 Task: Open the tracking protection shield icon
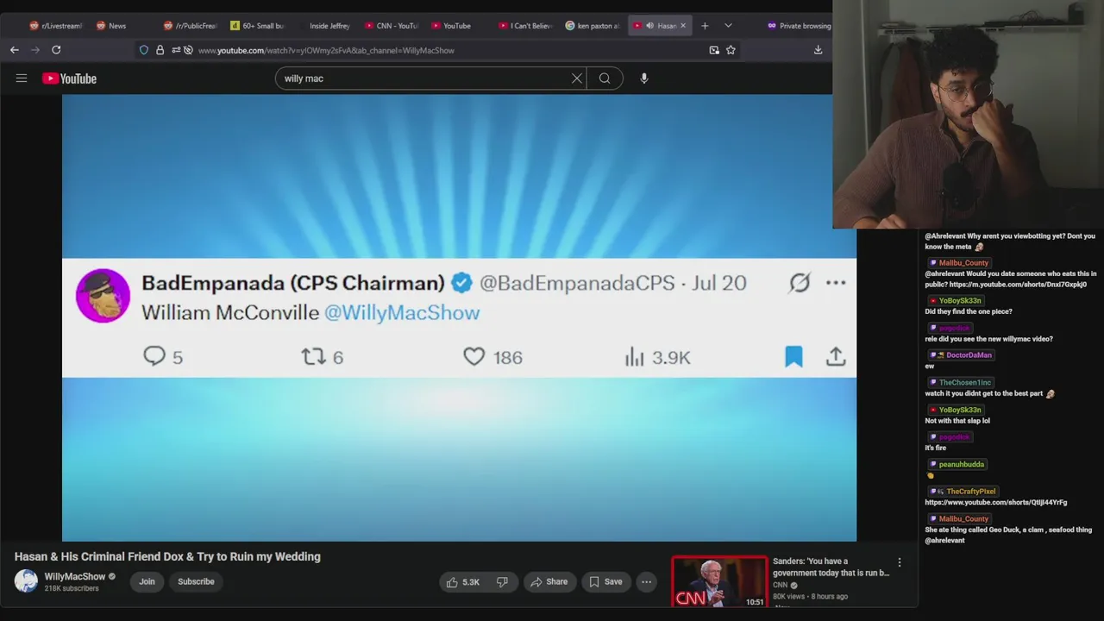pyautogui.click(x=144, y=50)
